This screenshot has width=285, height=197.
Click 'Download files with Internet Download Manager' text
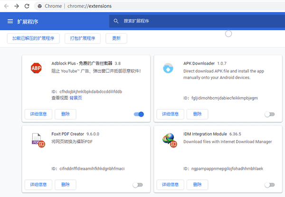[228, 142]
